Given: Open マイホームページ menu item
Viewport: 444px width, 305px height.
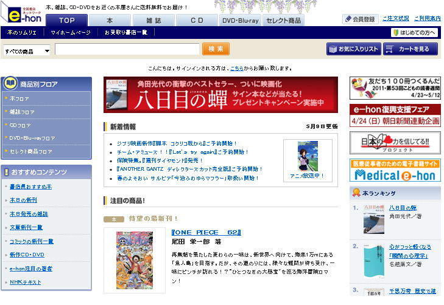Looking at the screenshot, I should [x=71, y=32].
